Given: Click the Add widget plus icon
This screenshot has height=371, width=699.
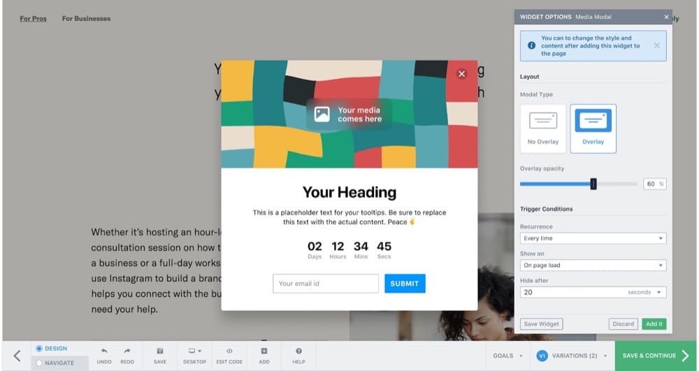Looking at the screenshot, I should pyautogui.click(x=264, y=351).
